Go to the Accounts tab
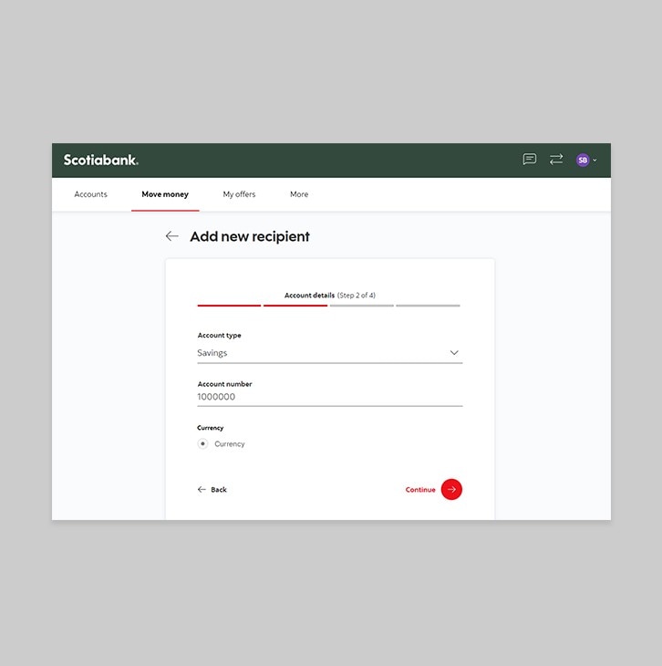 click(90, 194)
